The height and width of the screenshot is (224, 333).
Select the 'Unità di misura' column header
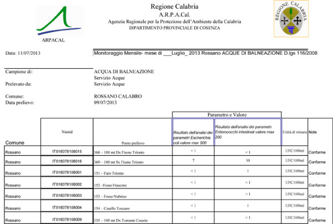click(294, 132)
